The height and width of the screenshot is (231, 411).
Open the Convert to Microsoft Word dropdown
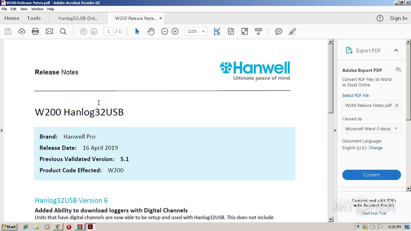(x=372, y=129)
